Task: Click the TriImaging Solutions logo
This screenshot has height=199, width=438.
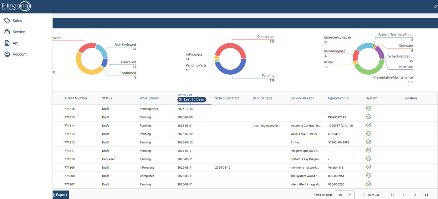Action: pyautogui.click(x=16, y=6)
